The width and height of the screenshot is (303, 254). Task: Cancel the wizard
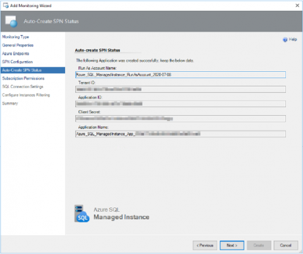click(286, 245)
